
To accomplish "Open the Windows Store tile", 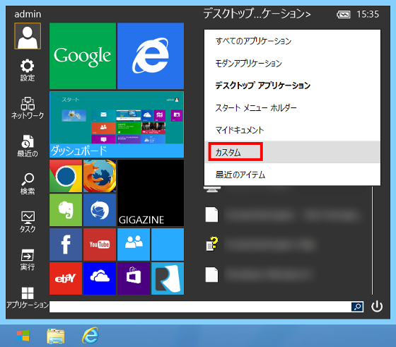I will click(134, 278).
